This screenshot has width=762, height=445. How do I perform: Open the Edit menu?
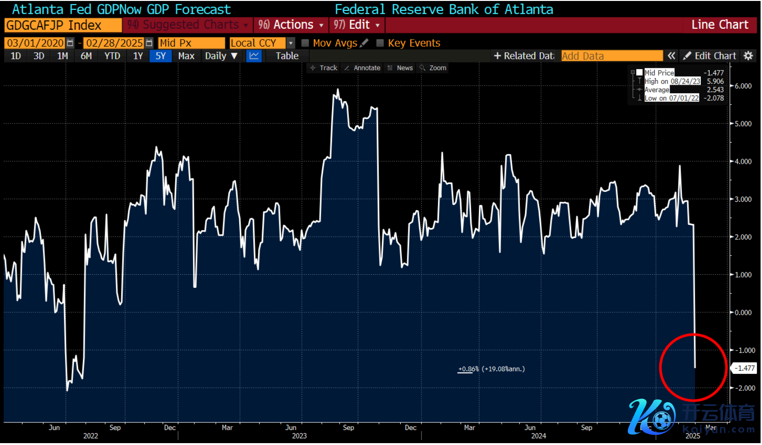(x=357, y=25)
